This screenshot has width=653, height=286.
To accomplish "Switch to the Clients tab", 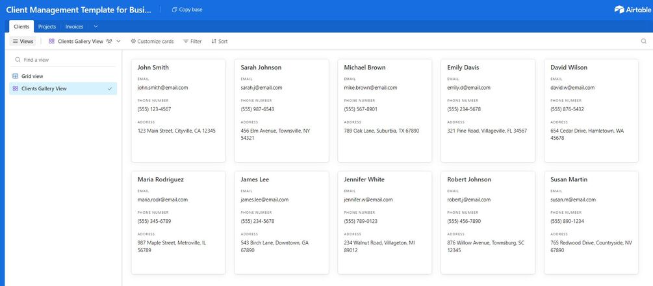I will (x=21, y=27).
